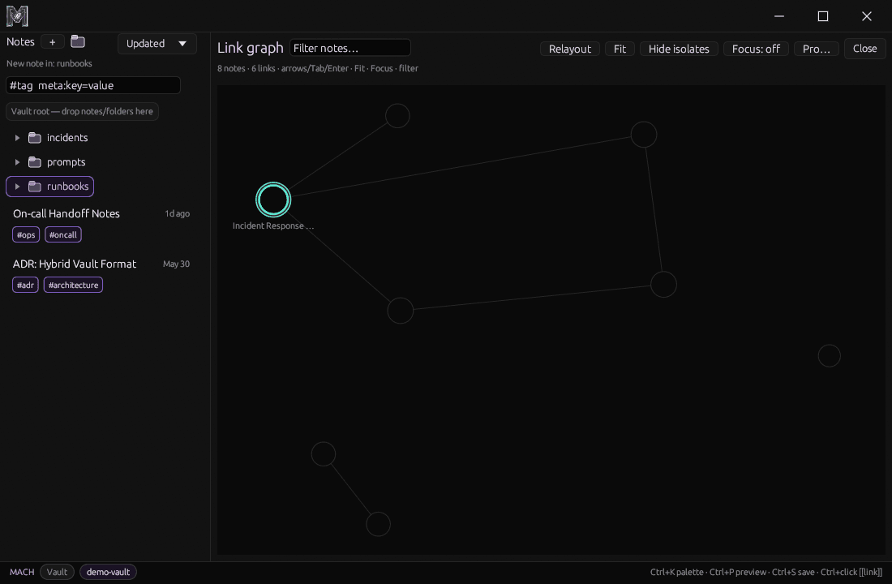Viewport: 892px width, 584px height.
Task: Click the #ops tag
Action: point(26,234)
